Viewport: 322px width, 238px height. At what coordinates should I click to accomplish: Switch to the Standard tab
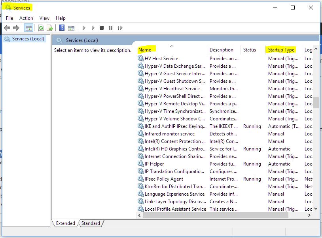pyautogui.click(x=91, y=223)
